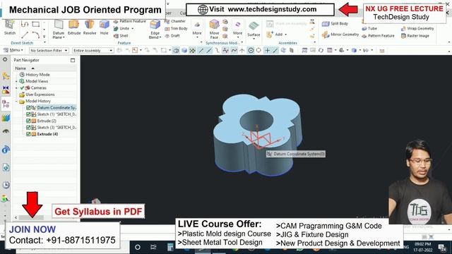452x254 pixels.
Task: Maximize the Part Navigator panel
Action: coord(73,60)
